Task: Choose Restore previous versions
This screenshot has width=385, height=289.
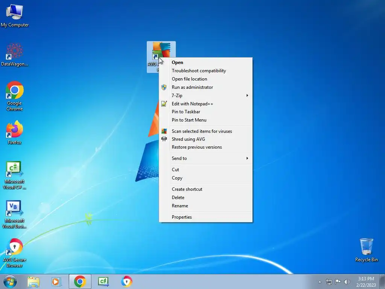Action: point(206,147)
